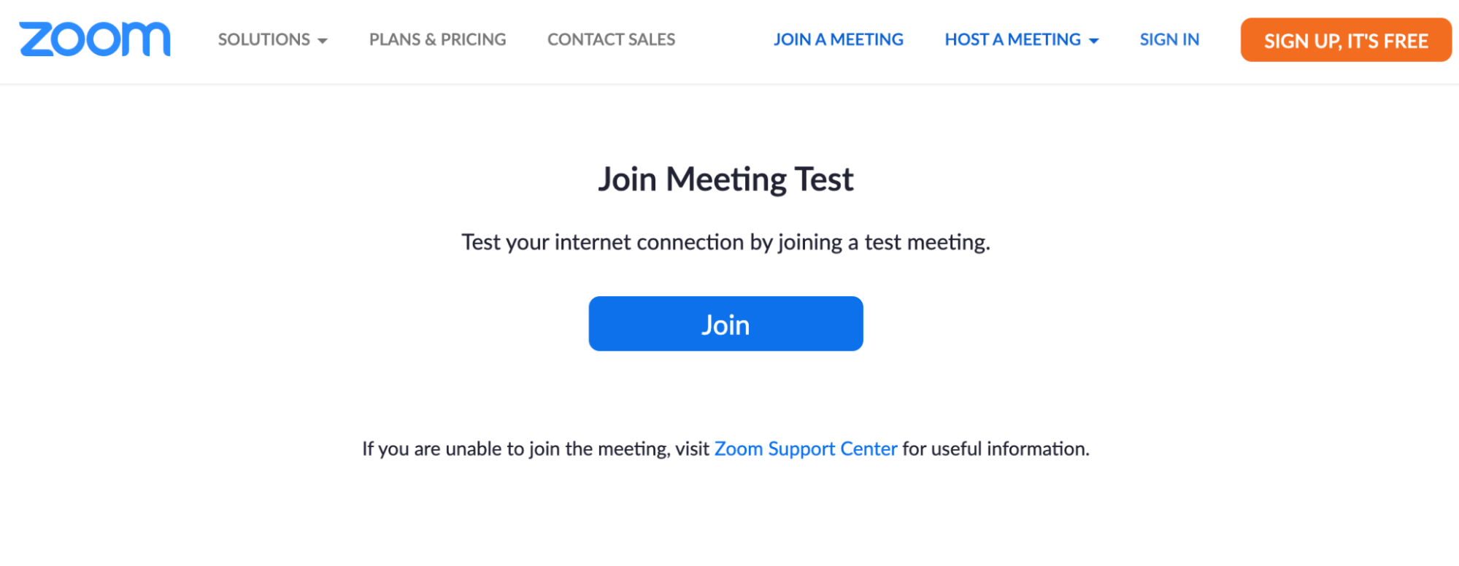The width and height of the screenshot is (1459, 566).
Task: Select Join a Meeting in header
Action: (x=838, y=39)
